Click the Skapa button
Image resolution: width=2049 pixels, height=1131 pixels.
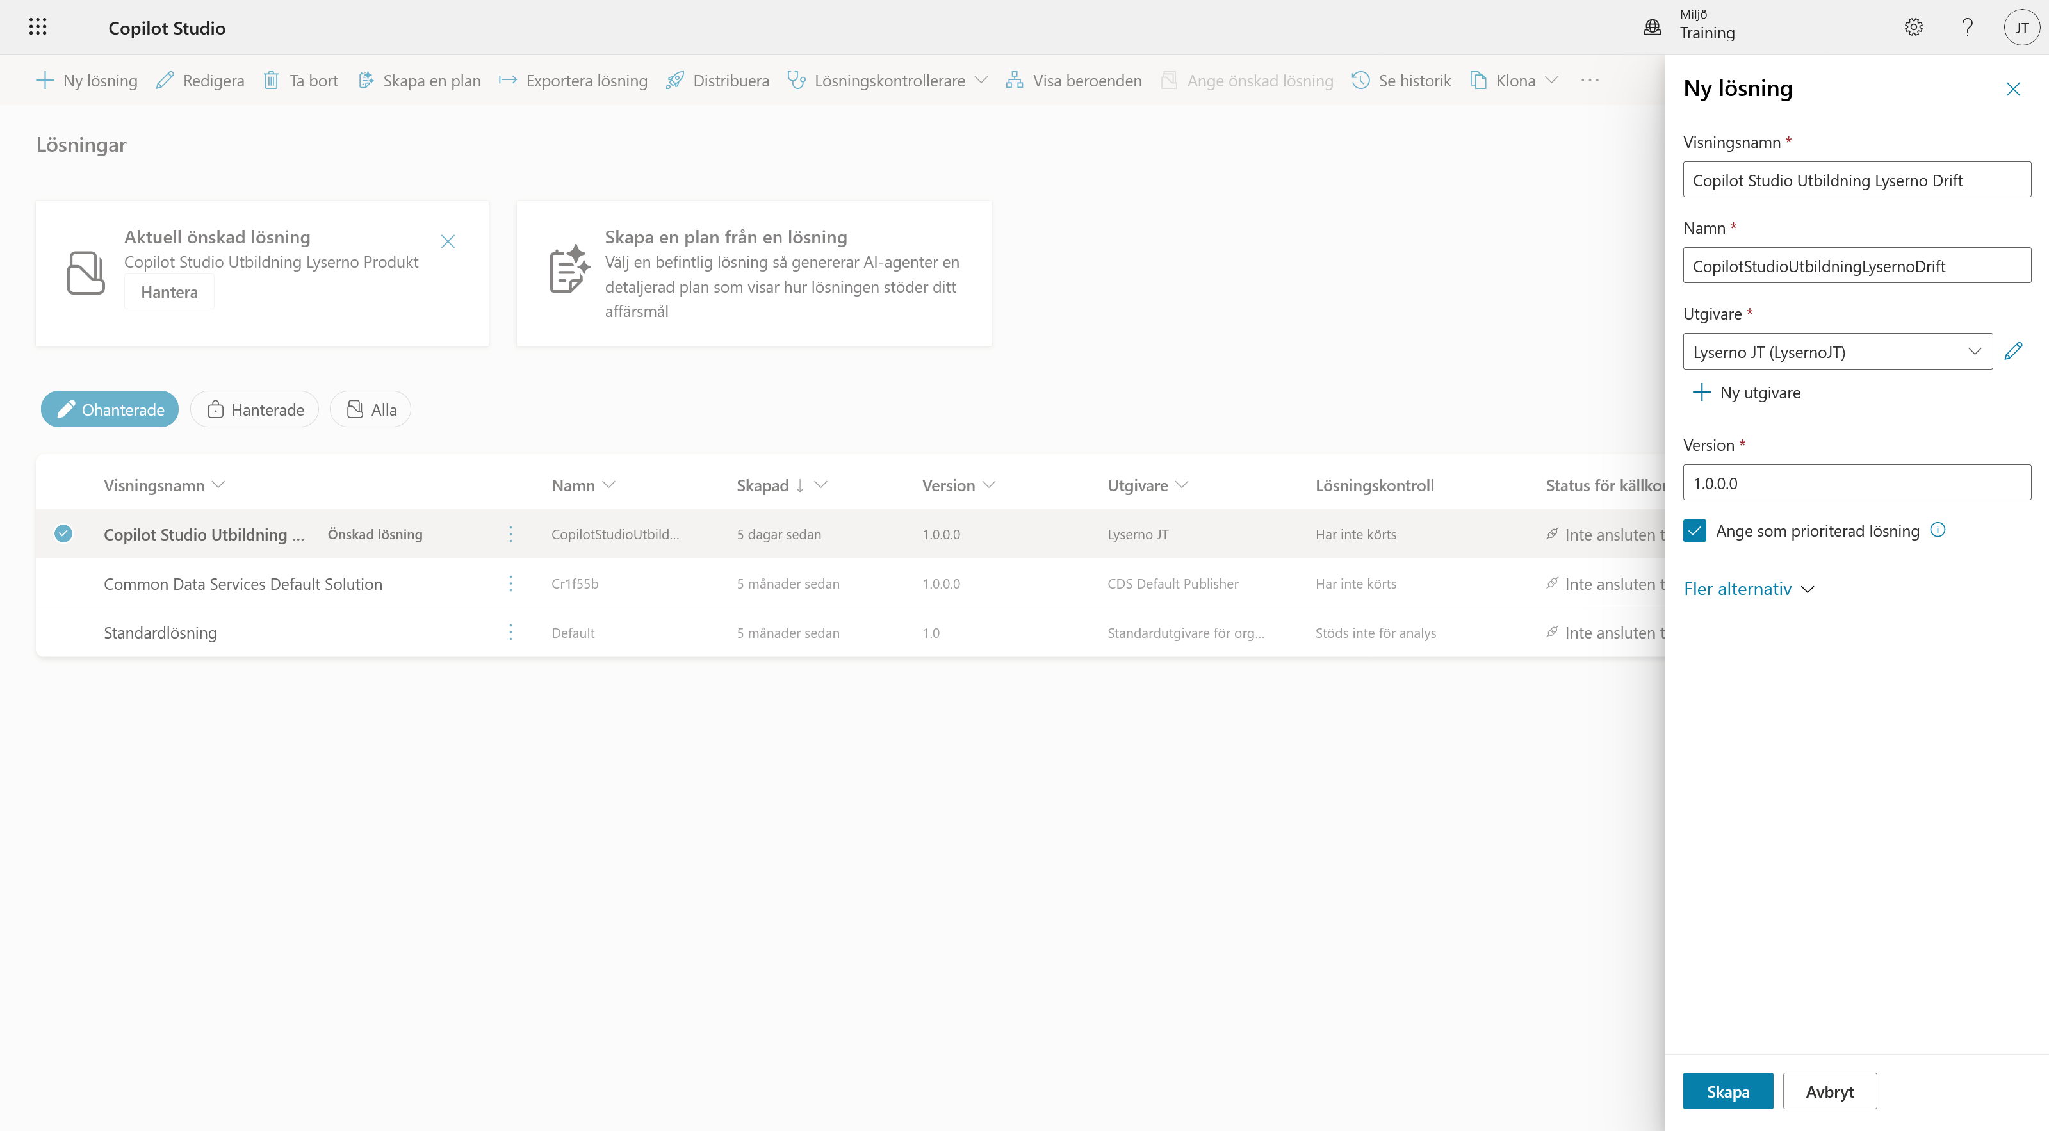(1727, 1091)
